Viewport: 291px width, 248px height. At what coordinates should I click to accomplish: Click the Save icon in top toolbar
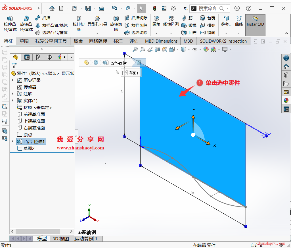pyautogui.click(x=88, y=8)
